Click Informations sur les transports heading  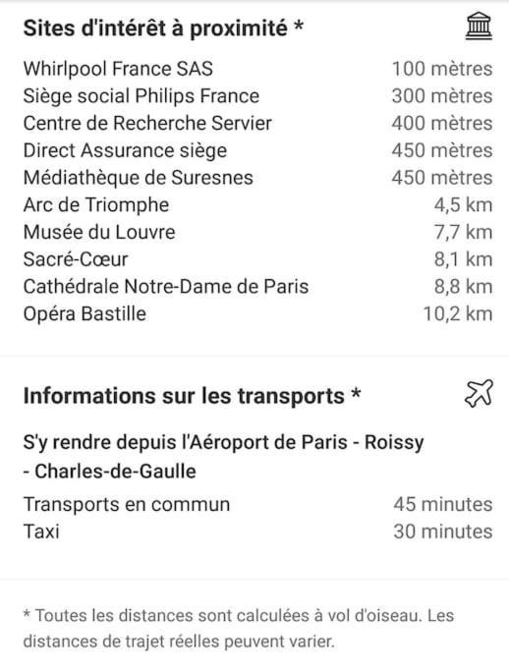[x=192, y=396]
